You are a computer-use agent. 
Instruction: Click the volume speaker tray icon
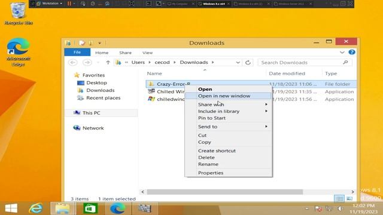pos(340,208)
